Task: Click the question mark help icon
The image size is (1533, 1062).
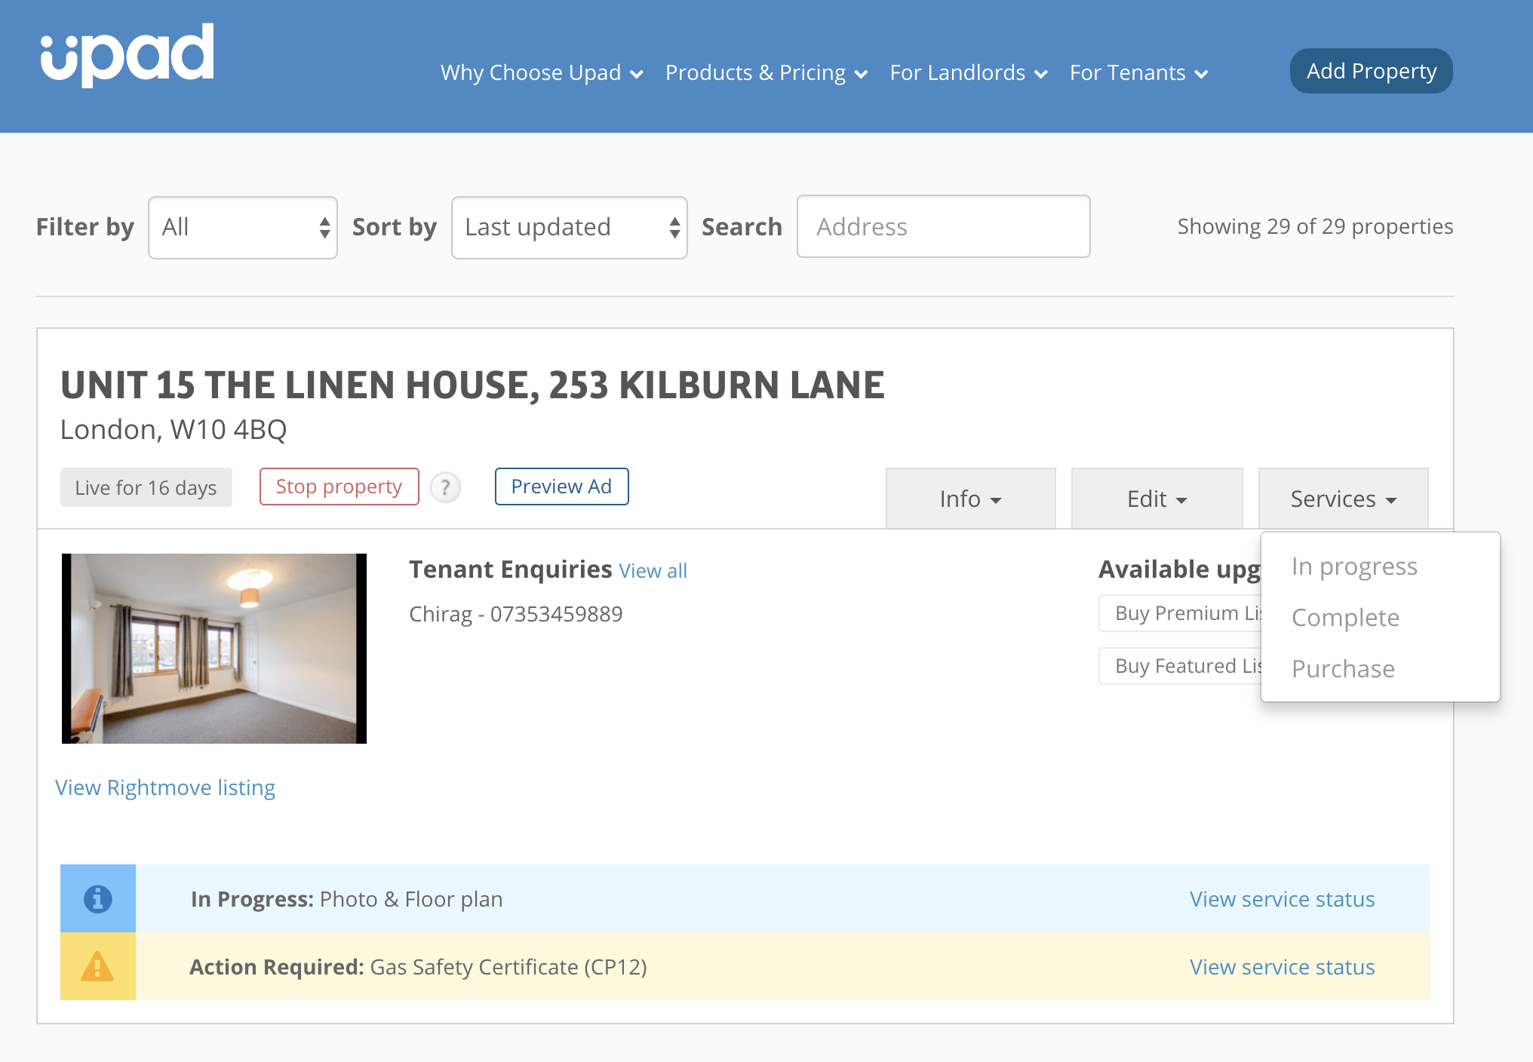Action: pyautogui.click(x=446, y=487)
